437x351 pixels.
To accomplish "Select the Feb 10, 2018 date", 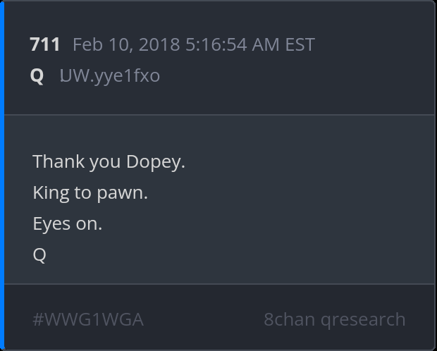I will point(127,44).
